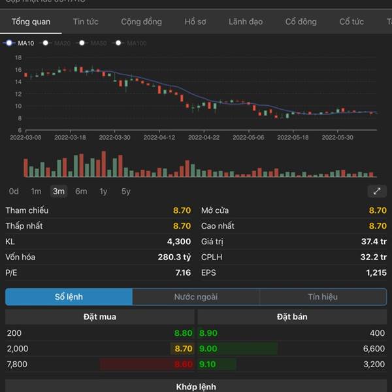
Task: Click the 2022-05-30 date axis label
Action: [338, 137]
